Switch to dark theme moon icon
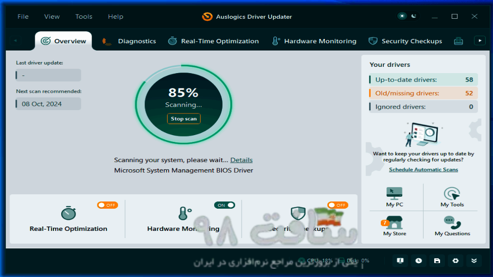The image size is (493, 277). (414, 16)
